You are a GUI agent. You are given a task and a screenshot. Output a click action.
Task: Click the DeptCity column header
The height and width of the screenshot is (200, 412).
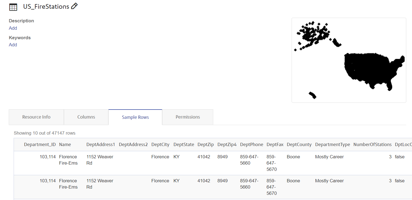(x=160, y=144)
